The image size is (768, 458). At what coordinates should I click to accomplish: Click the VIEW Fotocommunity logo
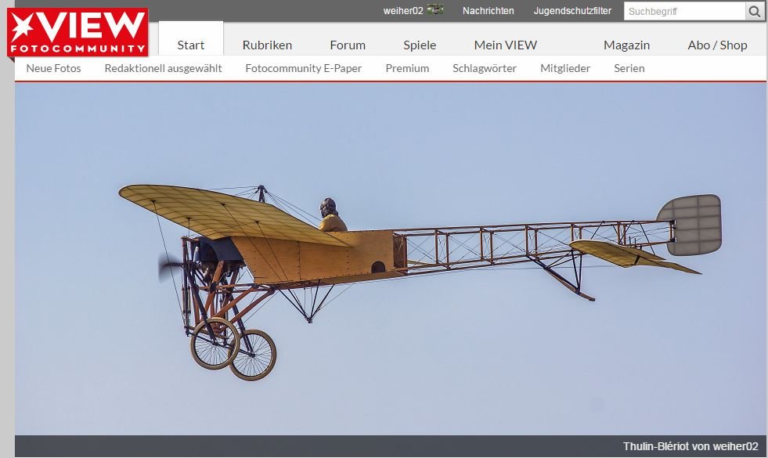[77, 32]
